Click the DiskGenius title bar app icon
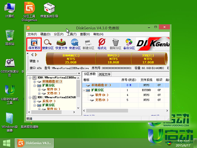Screen dimensions: 197x148 pos(28,28)
